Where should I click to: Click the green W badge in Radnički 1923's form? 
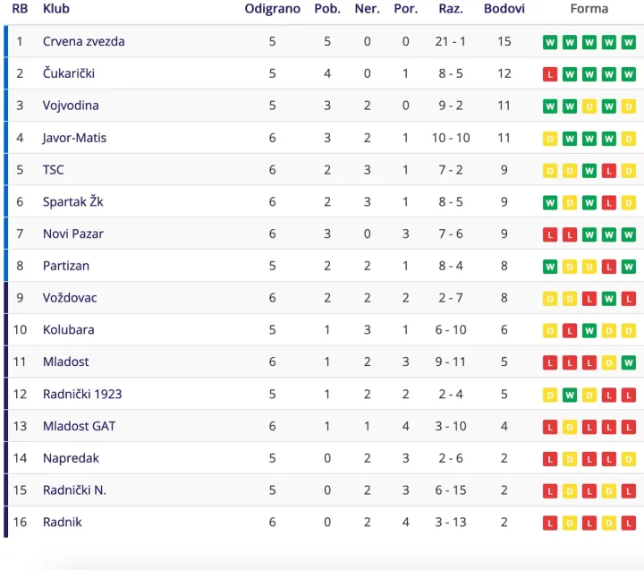pyautogui.click(x=570, y=395)
